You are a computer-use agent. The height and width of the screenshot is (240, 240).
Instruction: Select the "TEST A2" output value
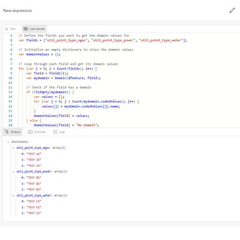click(x=34, y=160)
